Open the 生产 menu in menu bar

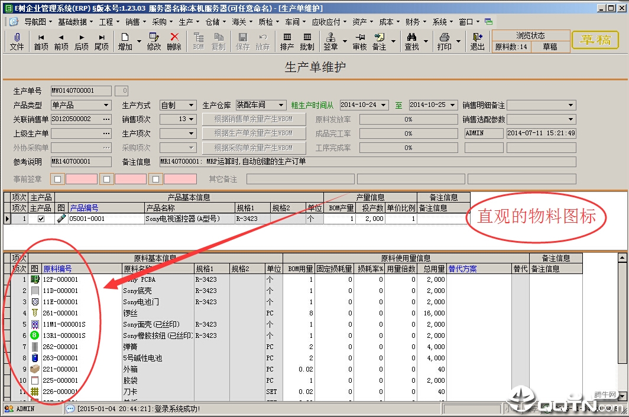point(189,22)
